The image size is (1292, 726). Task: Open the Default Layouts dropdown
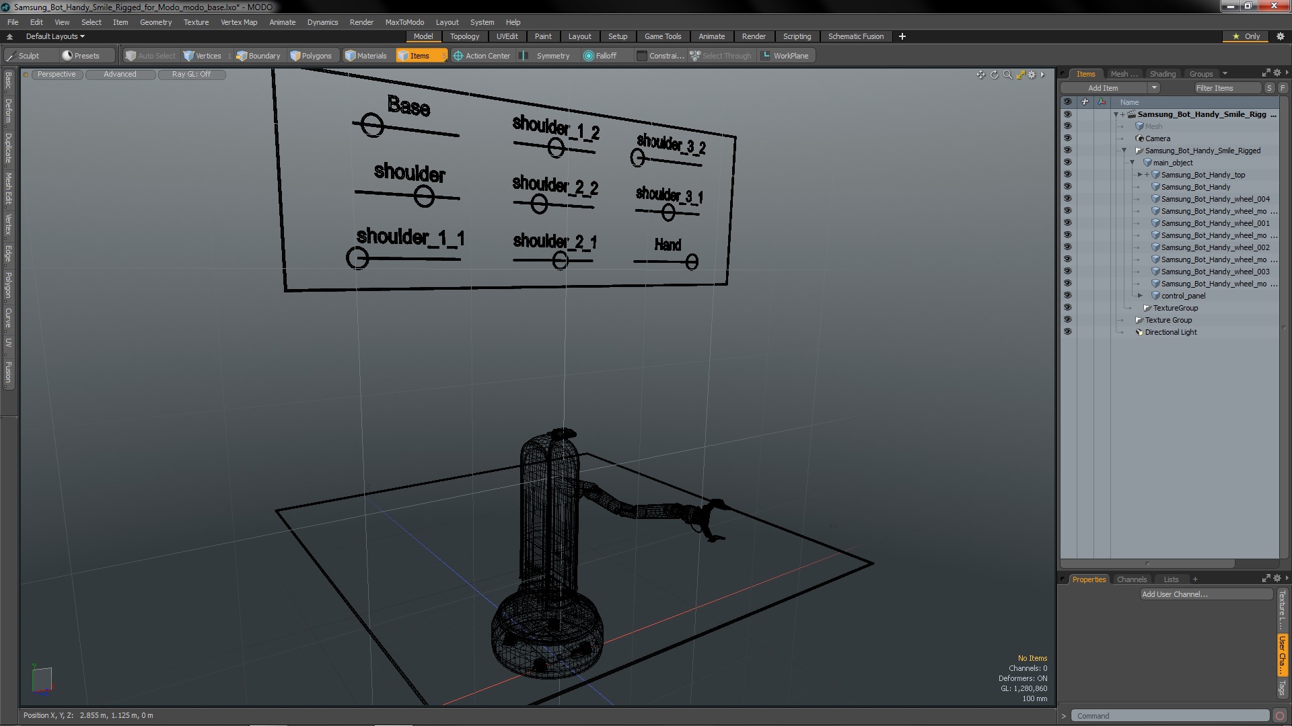coord(55,36)
